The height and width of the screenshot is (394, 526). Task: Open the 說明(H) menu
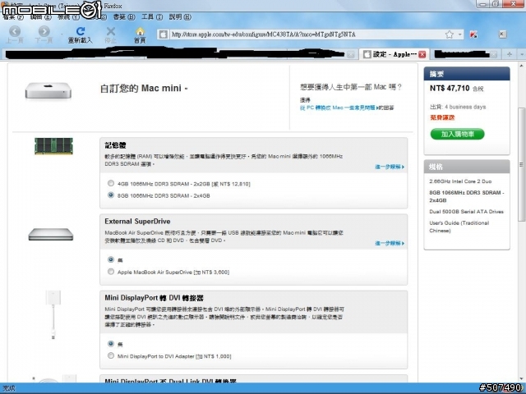coord(180,16)
